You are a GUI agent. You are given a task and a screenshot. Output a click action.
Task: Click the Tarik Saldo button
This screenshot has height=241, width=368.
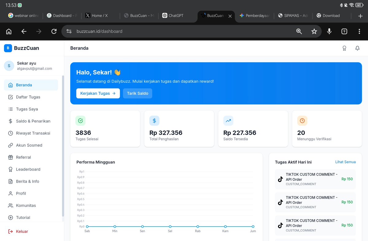(x=138, y=93)
